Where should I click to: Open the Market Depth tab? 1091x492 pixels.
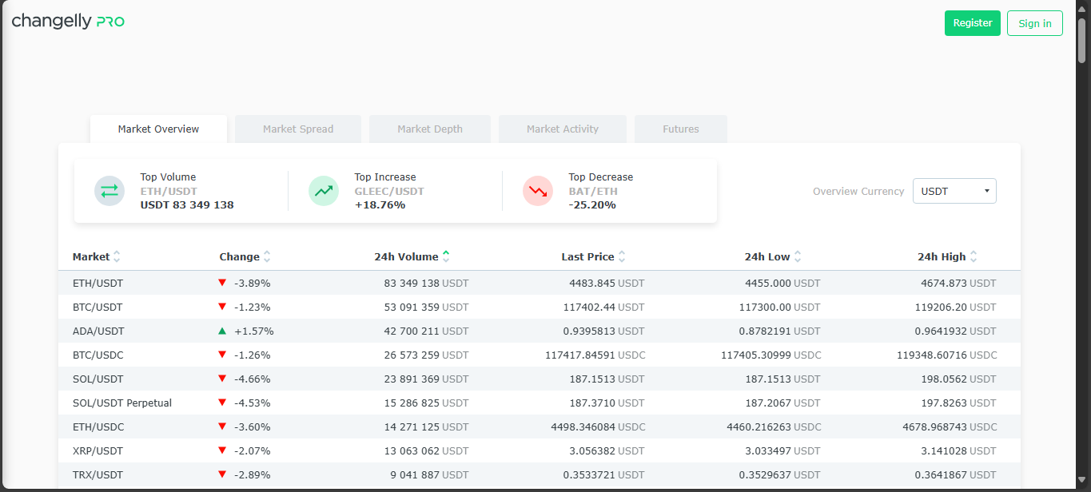point(430,129)
